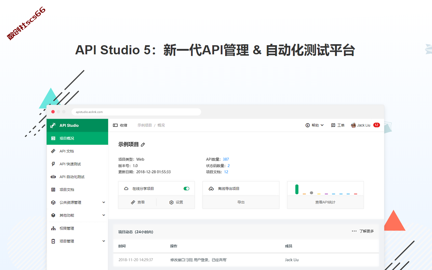
Task: Edit project name with the pencil icon
Action: pyautogui.click(x=143, y=145)
